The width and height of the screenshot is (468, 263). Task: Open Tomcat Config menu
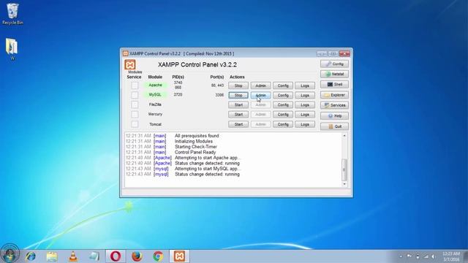(283, 124)
